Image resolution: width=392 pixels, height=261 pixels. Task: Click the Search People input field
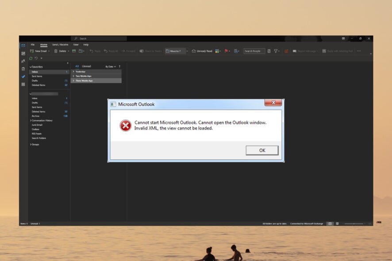pos(254,51)
